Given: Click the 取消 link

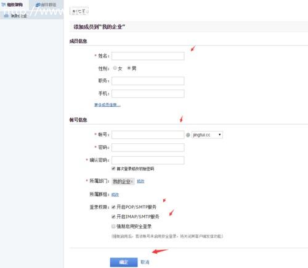Looking at the screenshot, I should [x=145, y=262].
